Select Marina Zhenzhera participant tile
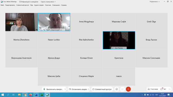Image resolution: width=173 pixels, height=97 pixels. tap(22, 40)
